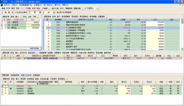
Task: Click the 不存盘 toolbar button
Action: click(x=28, y=8)
